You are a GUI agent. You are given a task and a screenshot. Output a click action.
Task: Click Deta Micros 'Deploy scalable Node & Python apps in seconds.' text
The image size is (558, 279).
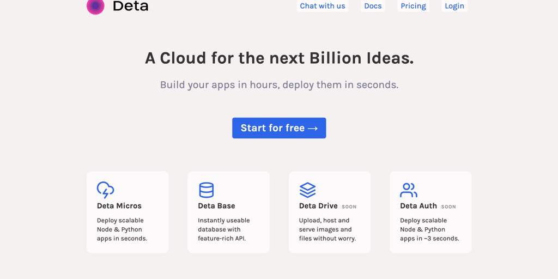(122, 229)
